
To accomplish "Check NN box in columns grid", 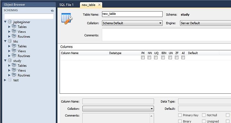I will 149,58.
